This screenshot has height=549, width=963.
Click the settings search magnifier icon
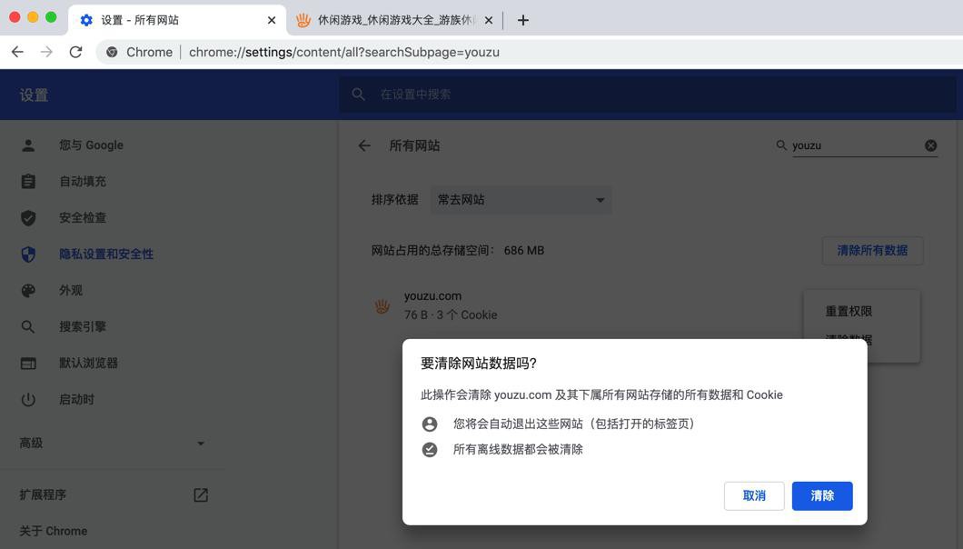[x=358, y=94]
